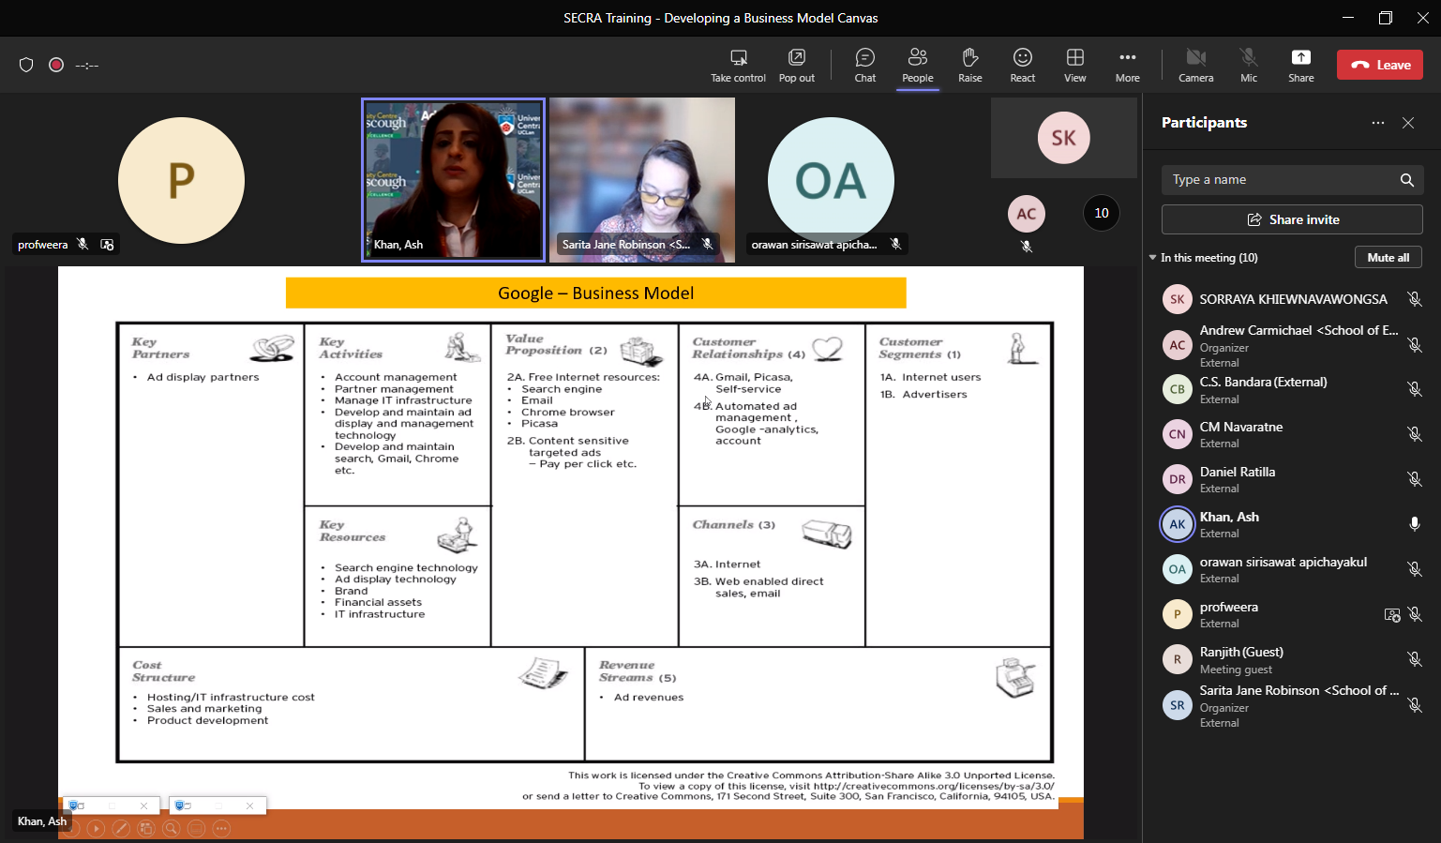The image size is (1441, 843).
Task: Open the View layout menu
Action: coord(1075,65)
